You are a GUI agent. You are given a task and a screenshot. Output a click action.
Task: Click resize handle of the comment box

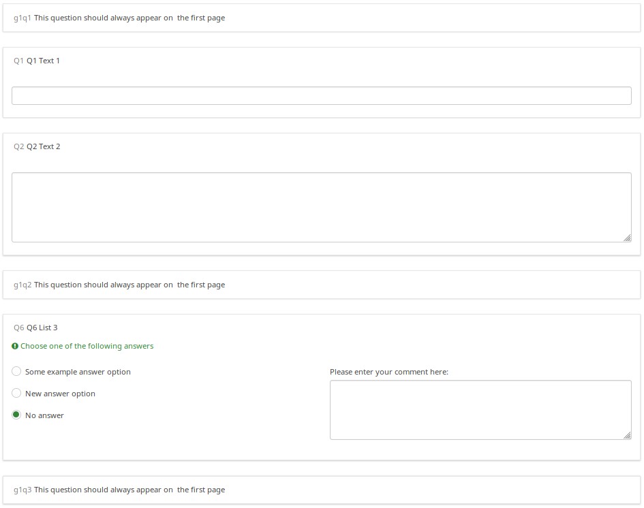tap(627, 435)
